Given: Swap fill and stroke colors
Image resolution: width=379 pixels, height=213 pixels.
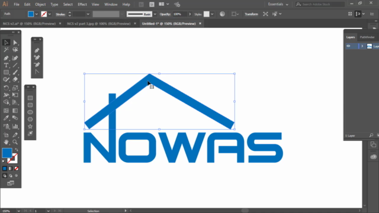Looking at the screenshot, I should point(17,150).
